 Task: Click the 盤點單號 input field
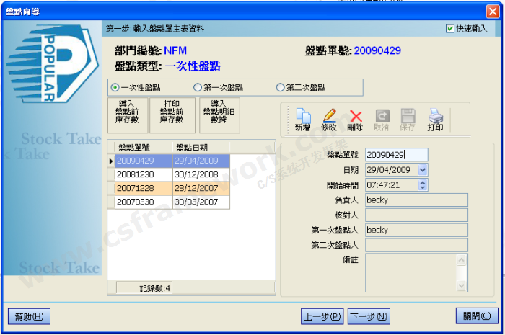[395, 154]
